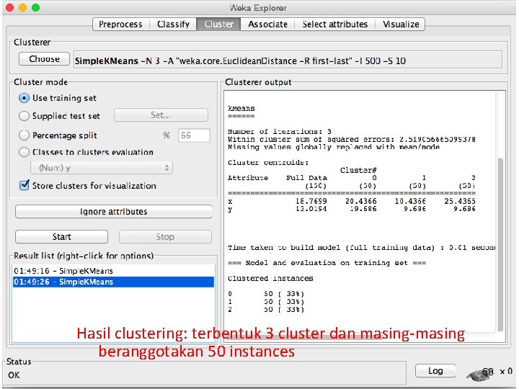
Task: Click the Choose clusterer button
Action: (x=45, y=59)
